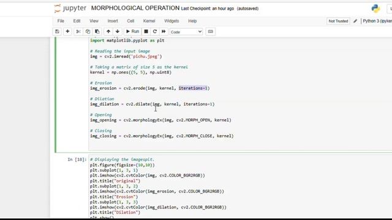This screenshot has width=392, height=220.
Task: Click the Python logo icon
Action: (375, 9)
